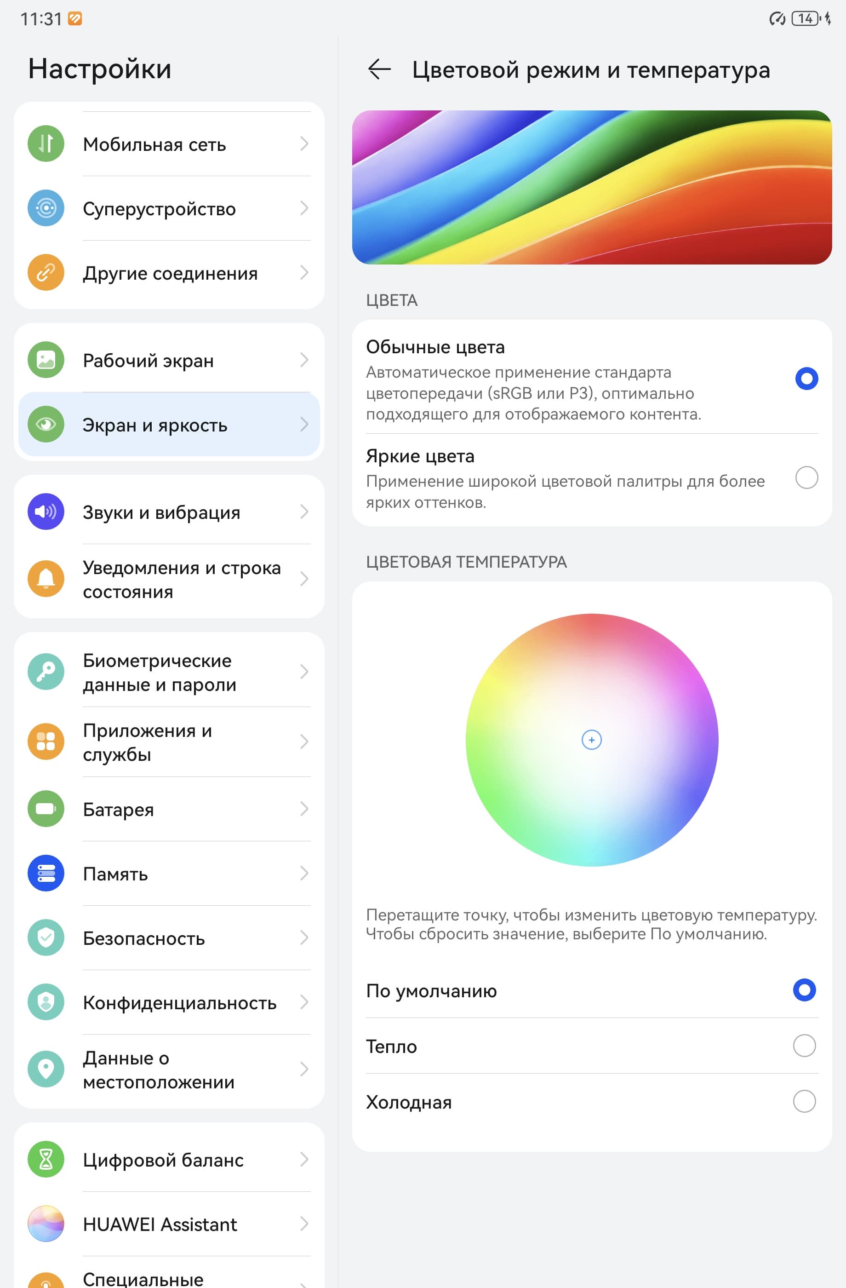Tap the chevron next to Конфиденциальность
The image size is (846, 1288).
point(304,1002)
